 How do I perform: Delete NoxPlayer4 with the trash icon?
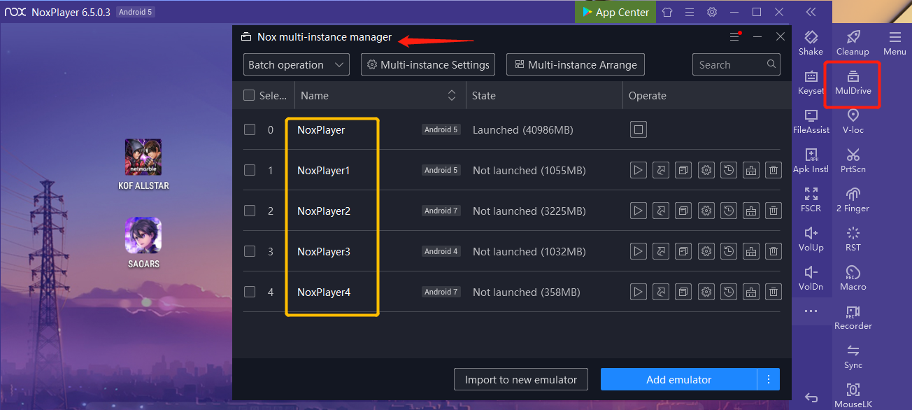point(774,292)
